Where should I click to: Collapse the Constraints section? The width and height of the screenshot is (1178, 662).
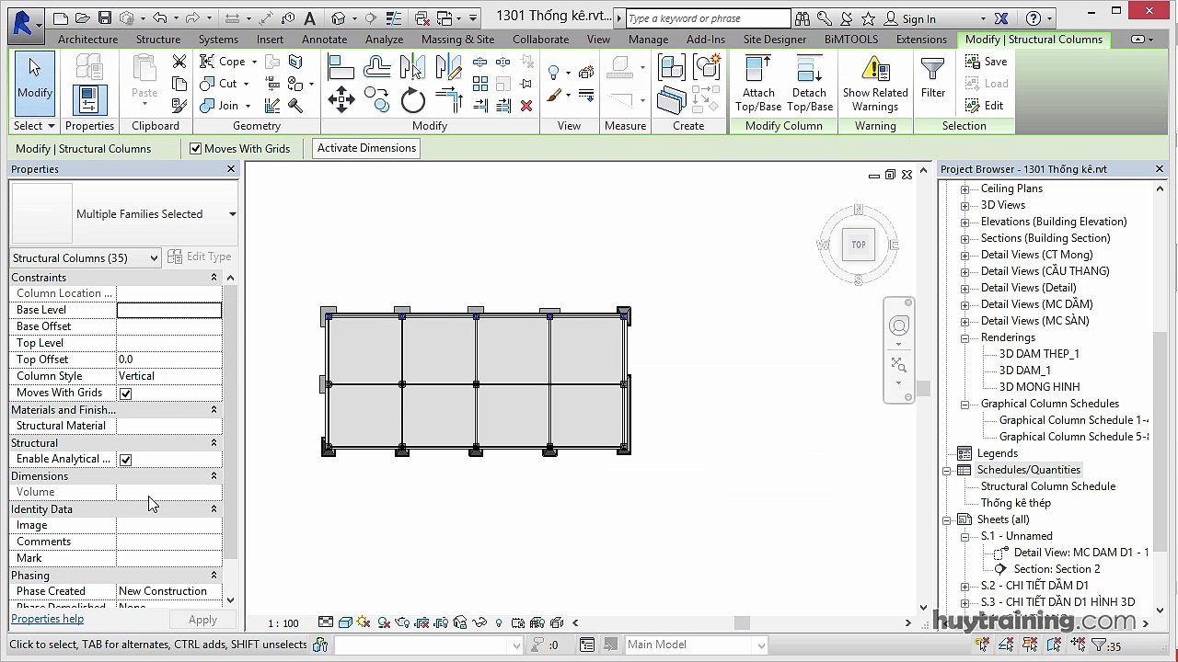click(x=214, y=278)
